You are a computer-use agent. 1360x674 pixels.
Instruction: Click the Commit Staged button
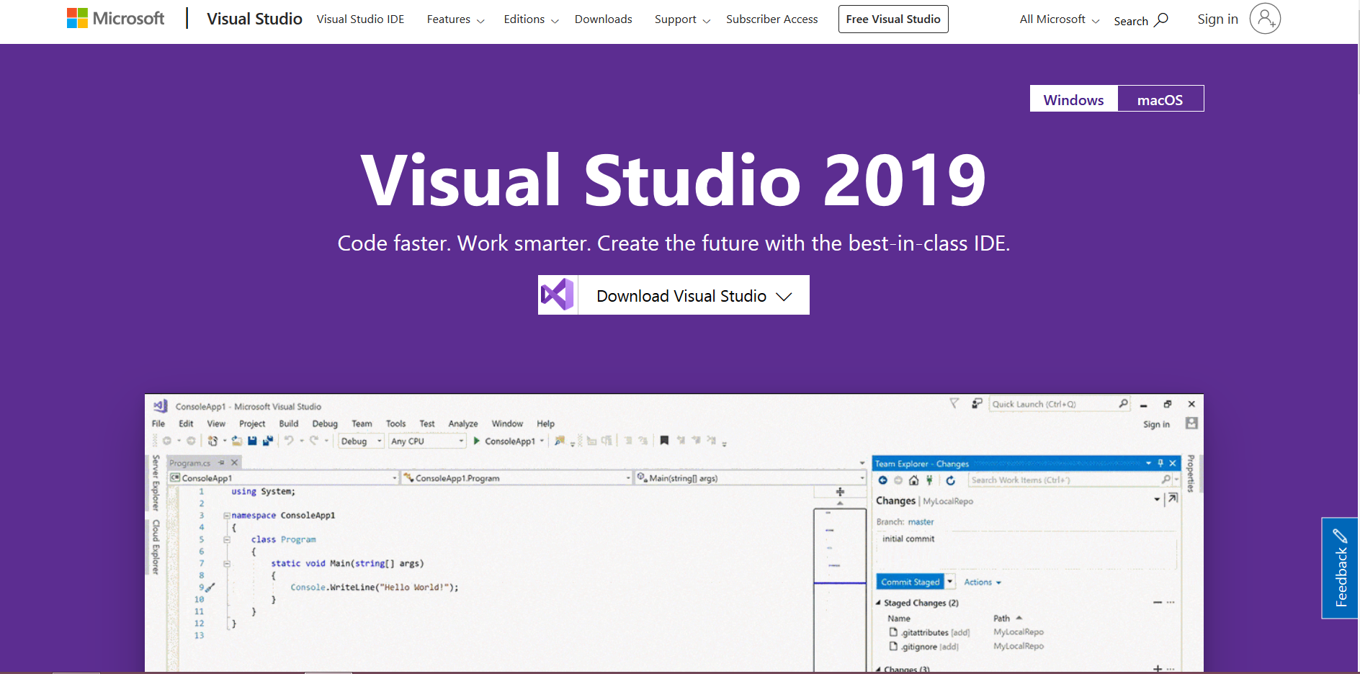click(910, 582)
